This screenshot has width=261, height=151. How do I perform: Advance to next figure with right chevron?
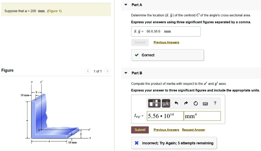tap(108, 71)
